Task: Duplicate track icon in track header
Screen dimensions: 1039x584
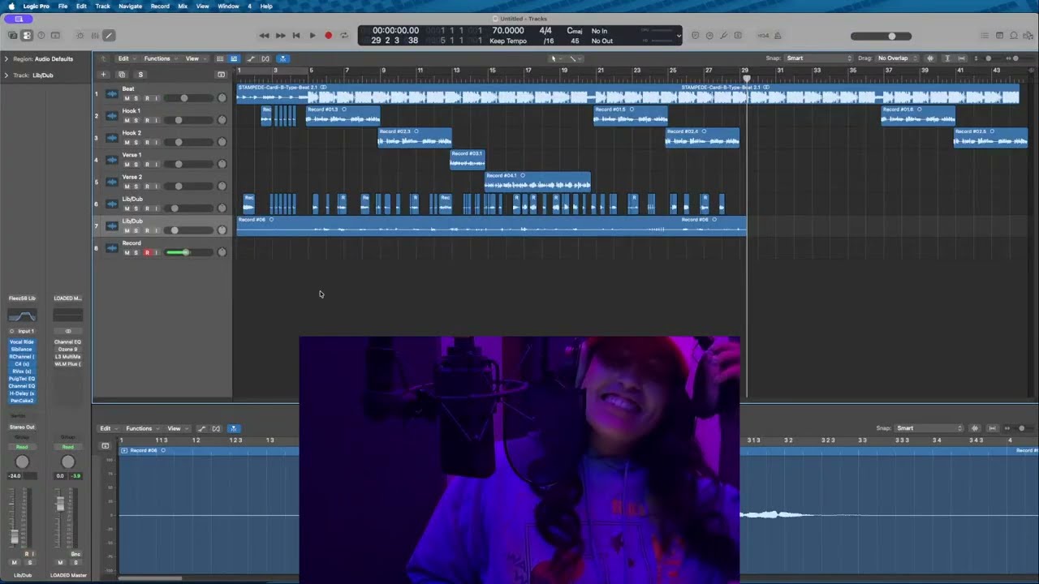Action: point(122,75)
